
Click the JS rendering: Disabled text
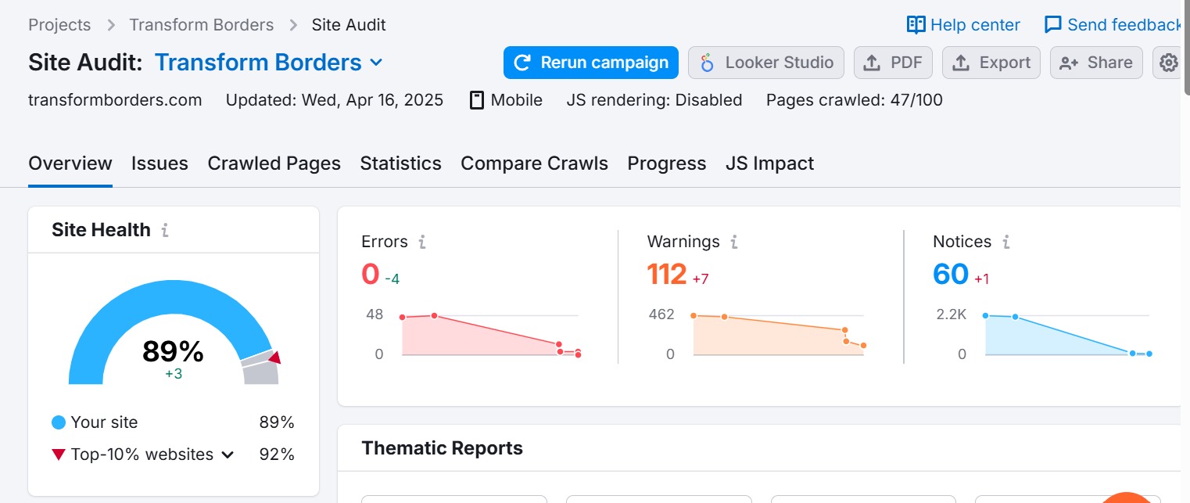click(654, 100)
